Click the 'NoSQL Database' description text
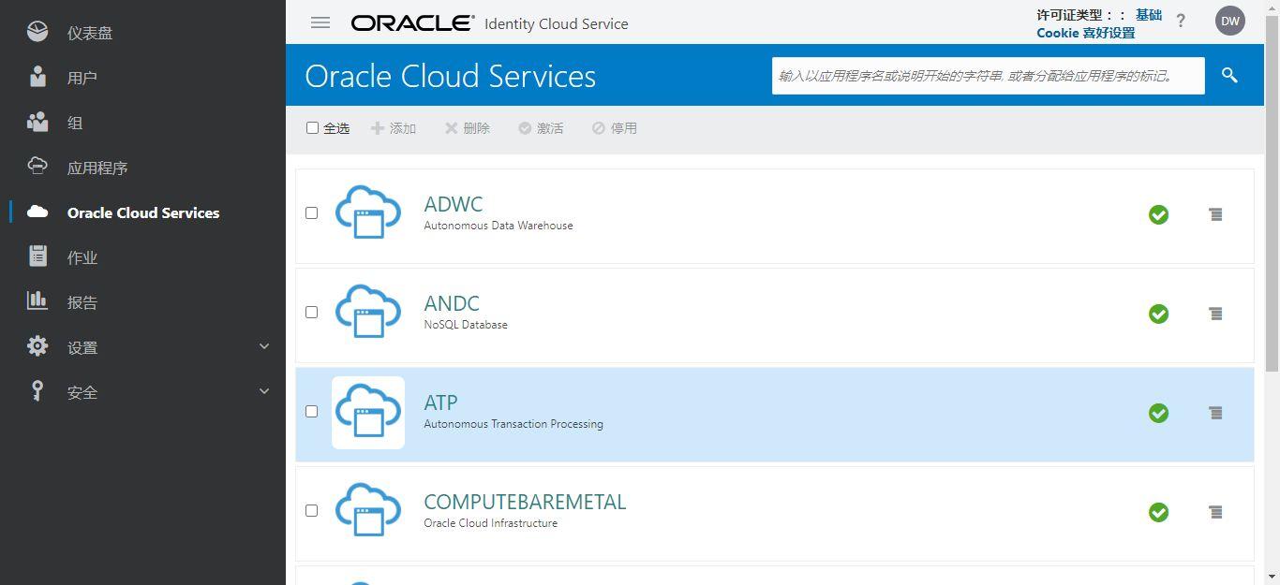This screenshot has height=585, width=1280. point(466,325)
